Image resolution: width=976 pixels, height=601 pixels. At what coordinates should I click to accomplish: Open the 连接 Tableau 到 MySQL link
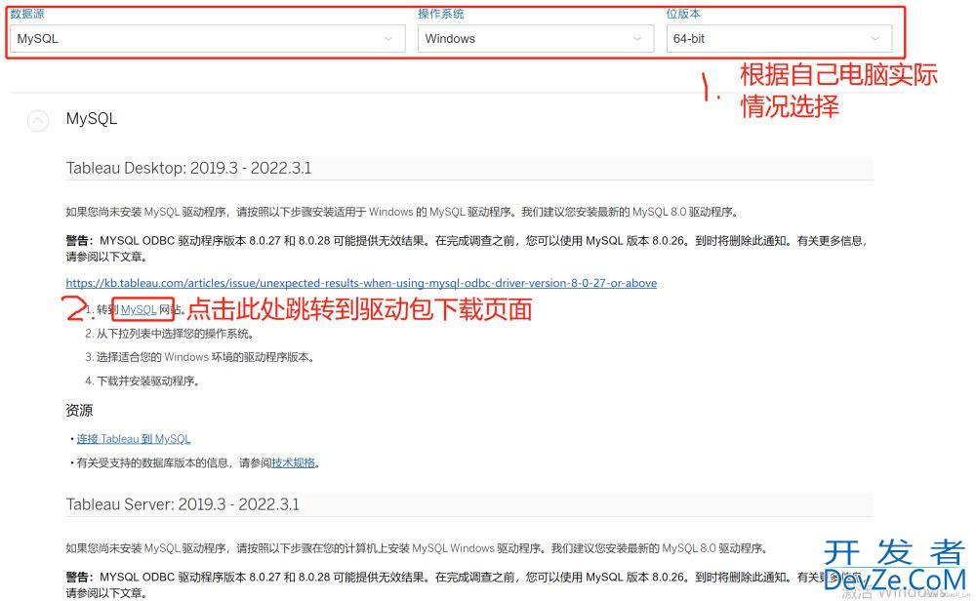pyautogui.click(x=133, y=439)
